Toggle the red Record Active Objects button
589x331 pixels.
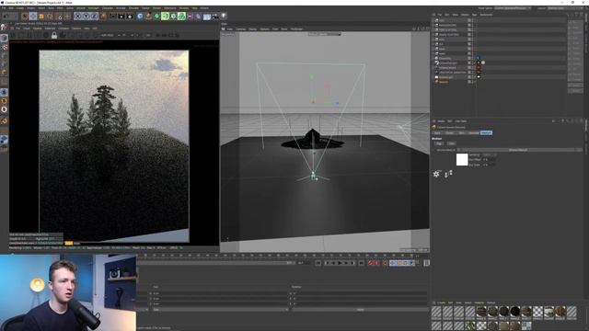[370, 263]
